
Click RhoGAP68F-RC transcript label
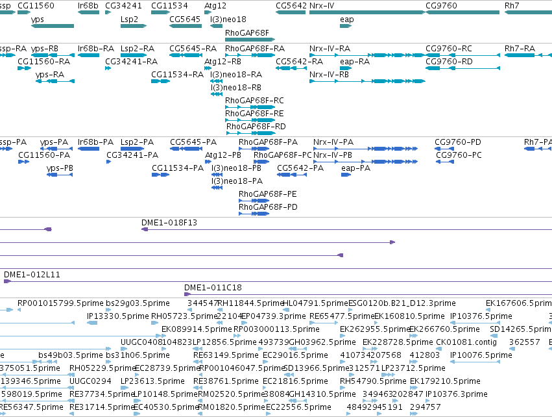point(254,101)
